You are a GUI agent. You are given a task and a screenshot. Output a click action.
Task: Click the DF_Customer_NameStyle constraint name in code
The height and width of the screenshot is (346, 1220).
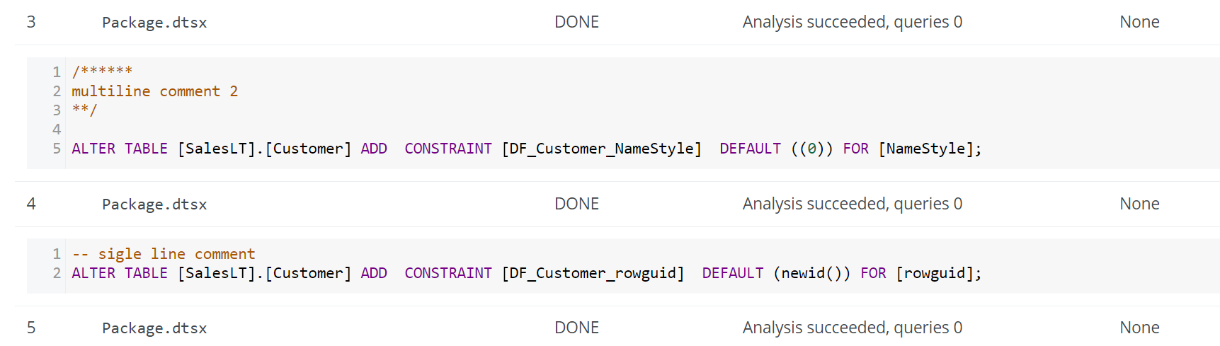pyautogui.click(x=601, y=149)
